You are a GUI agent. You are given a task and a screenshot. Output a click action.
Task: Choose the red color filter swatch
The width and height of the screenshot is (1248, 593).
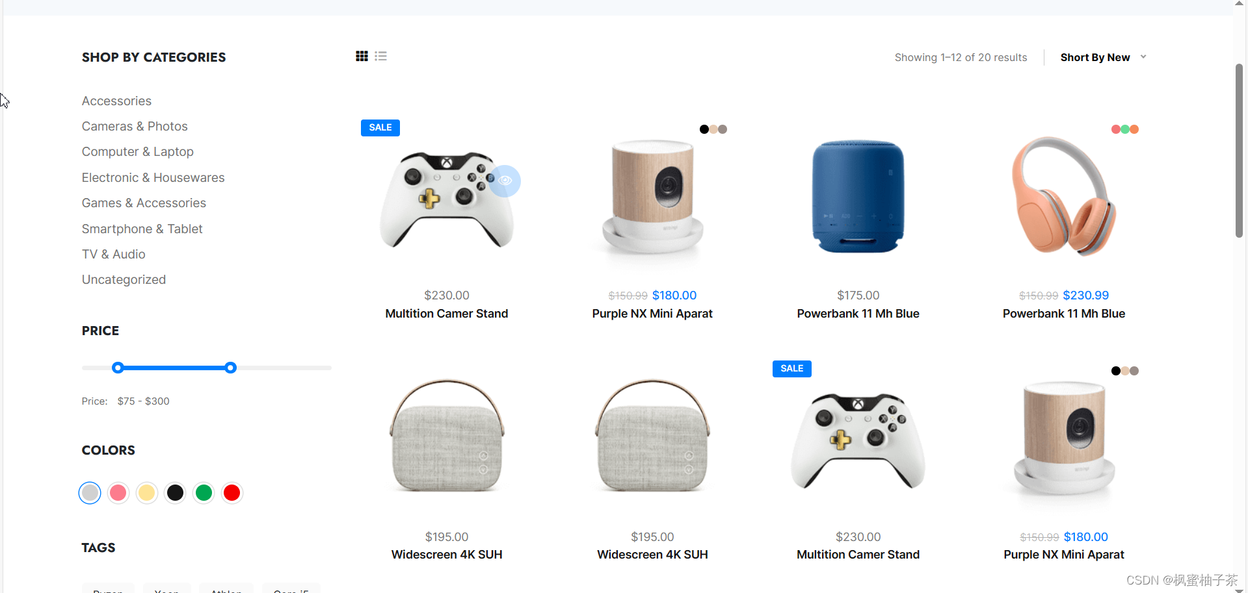tap(232, 493)
